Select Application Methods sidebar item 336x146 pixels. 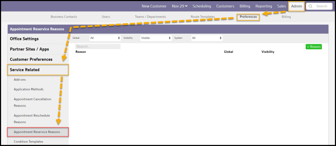coord(29,89)
